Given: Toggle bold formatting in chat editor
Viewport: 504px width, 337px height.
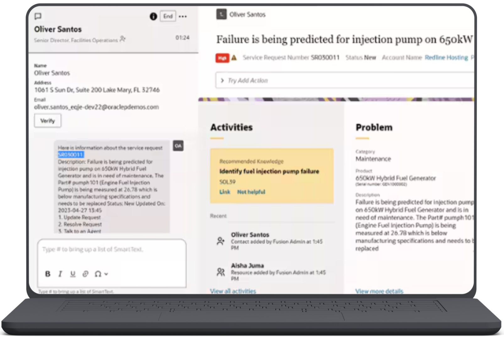Looking at the screenshot, I should click(48, 274).
